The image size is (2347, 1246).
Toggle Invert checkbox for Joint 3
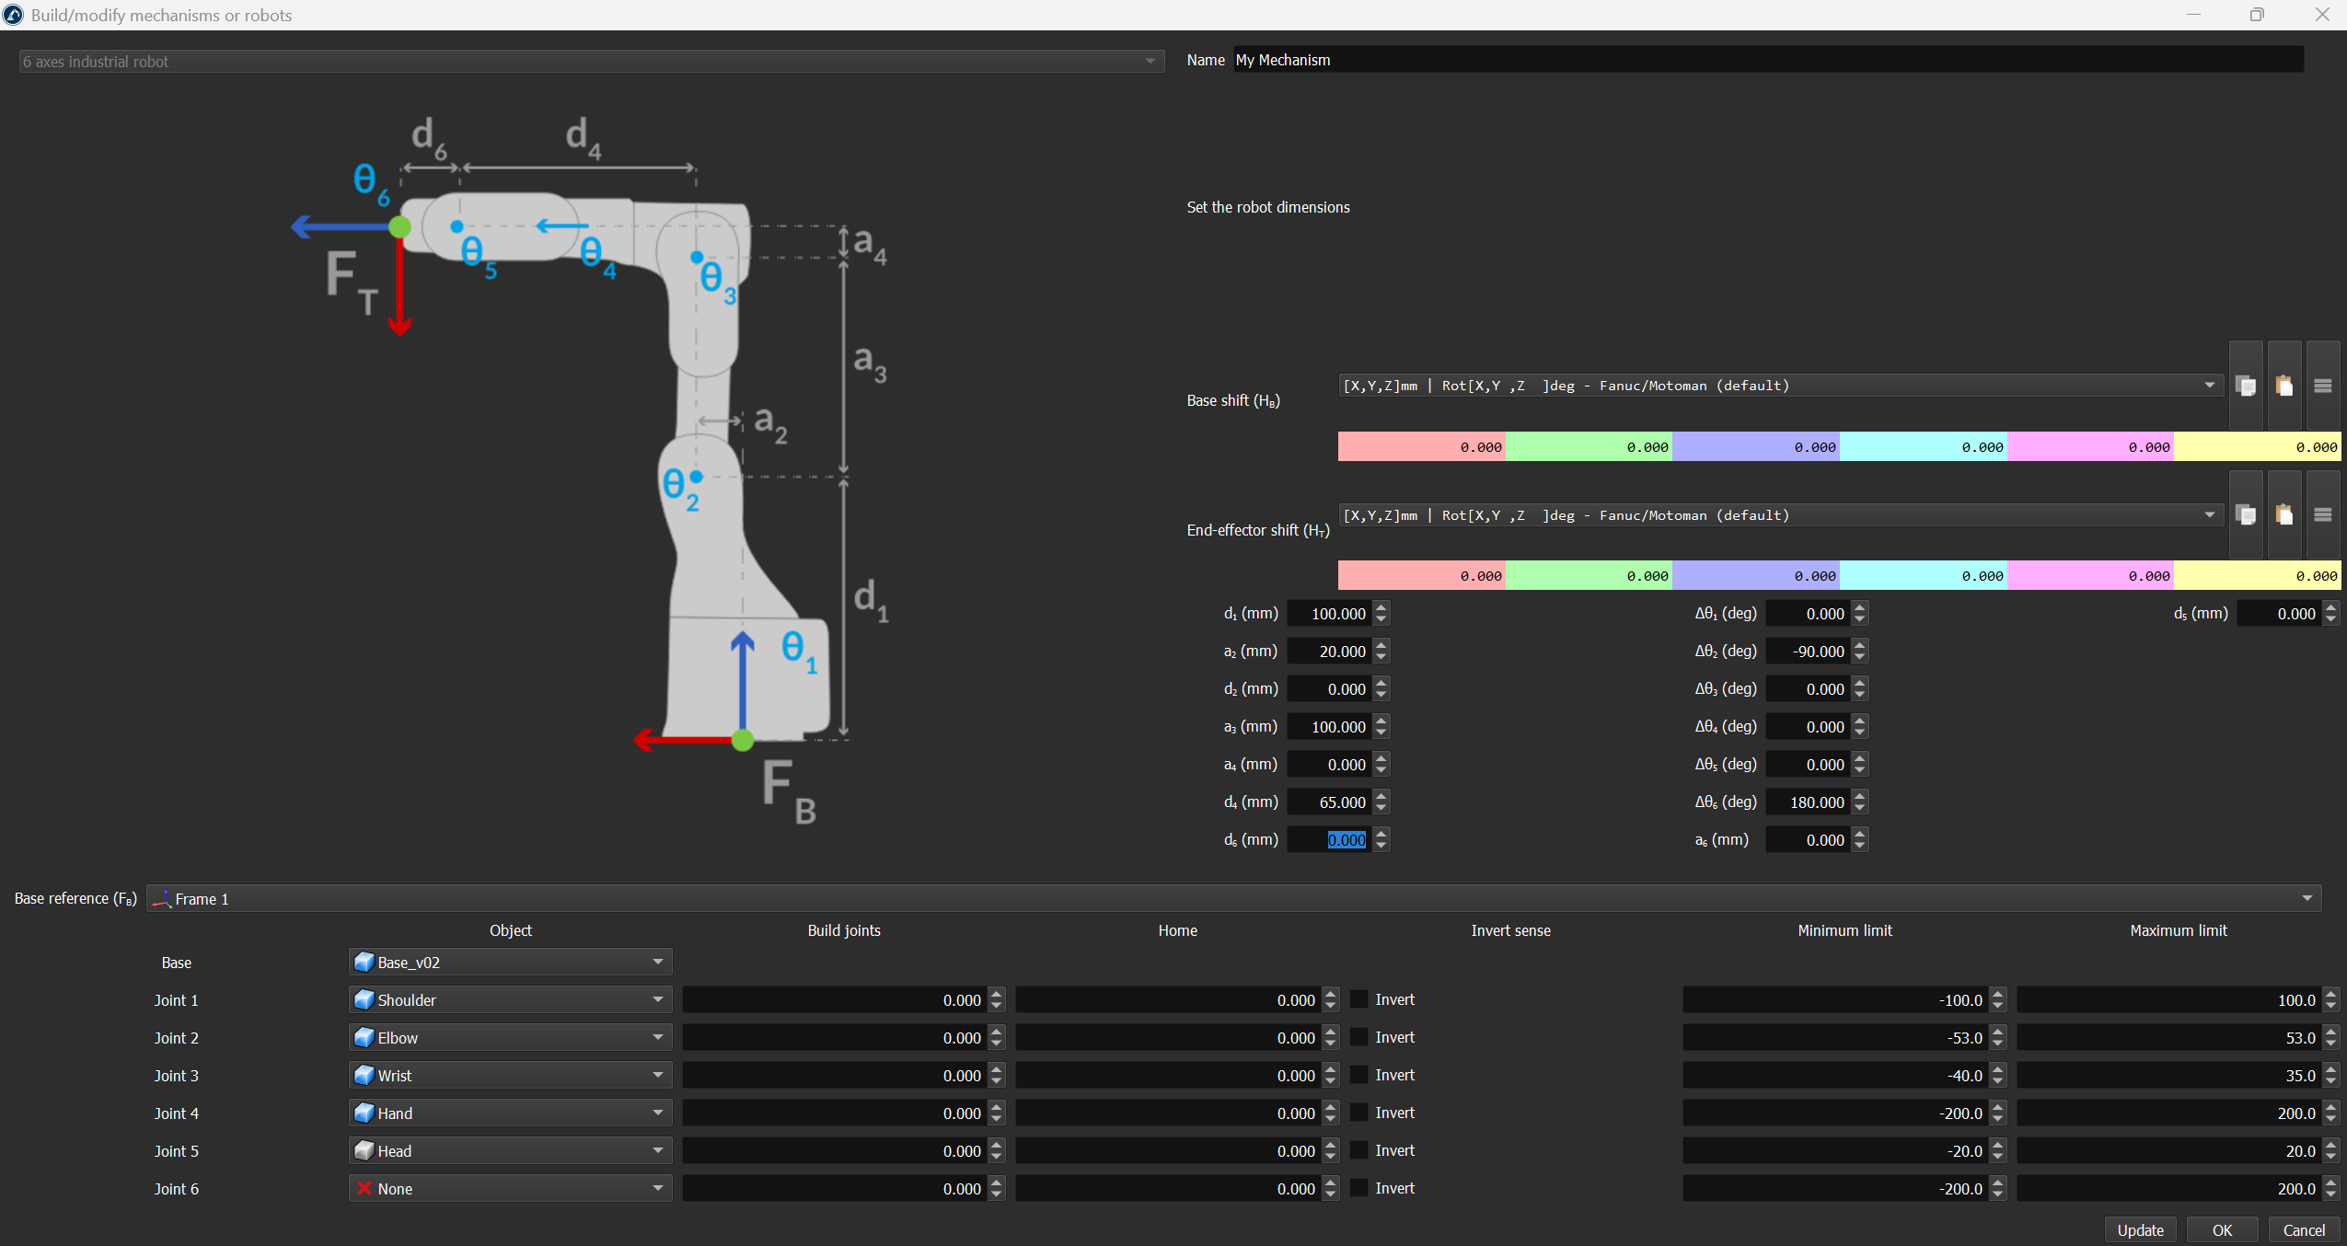tap(1359, 1075)
